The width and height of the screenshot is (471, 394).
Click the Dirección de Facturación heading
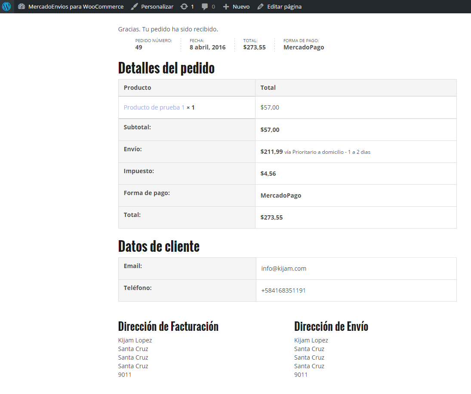tap(168, 327)
